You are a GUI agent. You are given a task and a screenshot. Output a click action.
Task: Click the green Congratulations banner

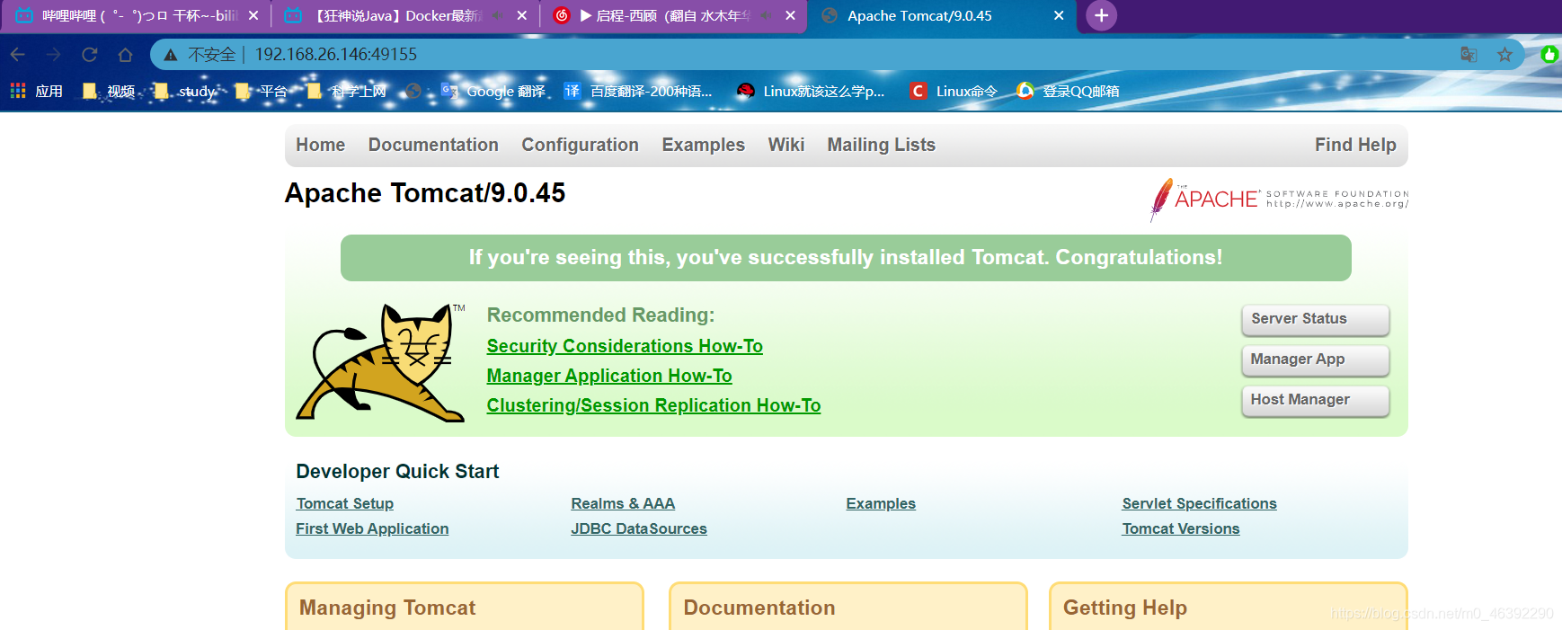846,258
